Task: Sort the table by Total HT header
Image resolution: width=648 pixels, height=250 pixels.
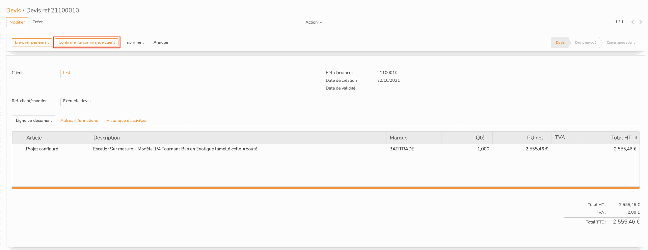Action: pos(621,138)
